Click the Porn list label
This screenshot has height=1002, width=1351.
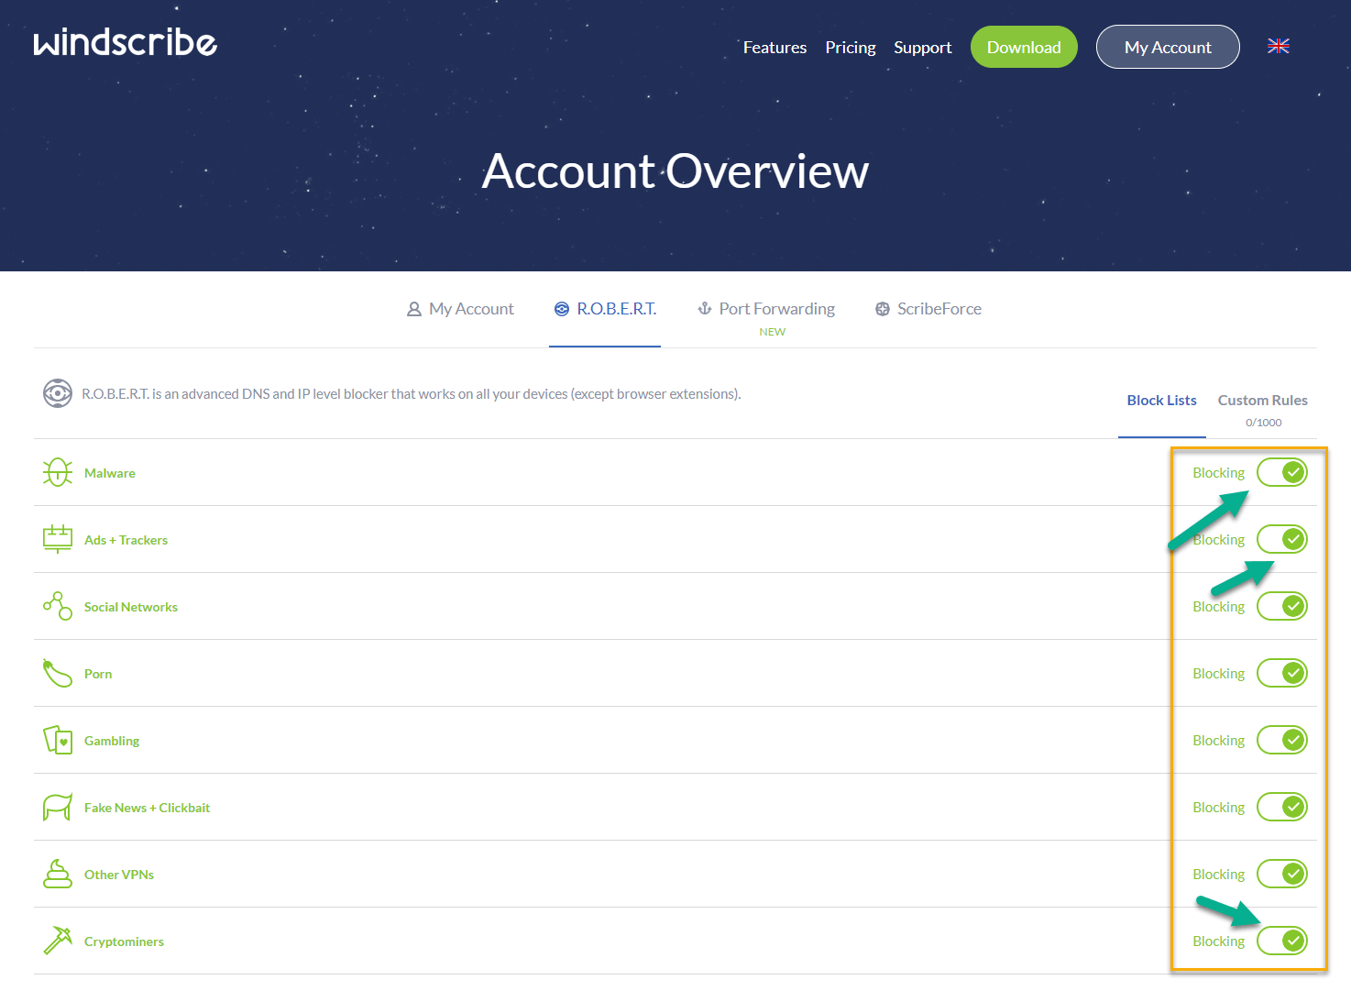(x=98, y=674)
